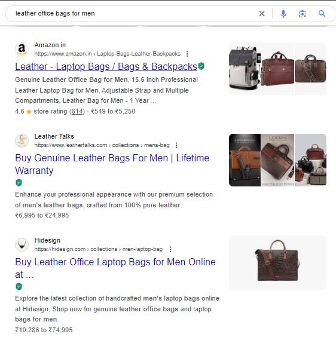Open three-dot menu for Leather Talks result
Screen dimensions: 336x337
pyautogui.click(x=176, y=145)
